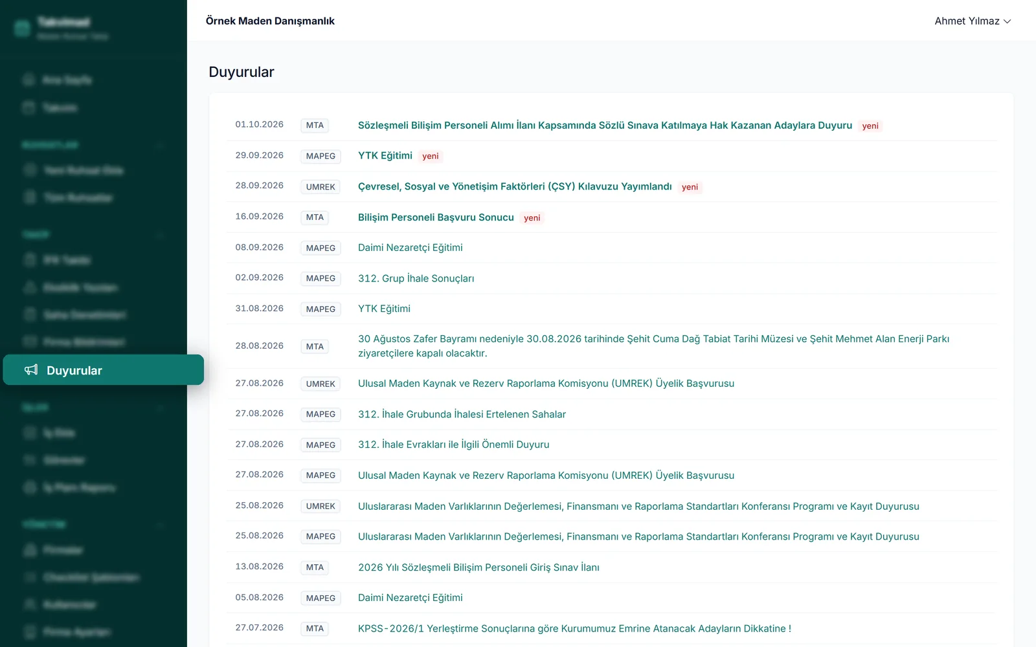
Task: Open the ÇSY Kılavuzu Yayımlandı announcement
Action: coord(515,186)
